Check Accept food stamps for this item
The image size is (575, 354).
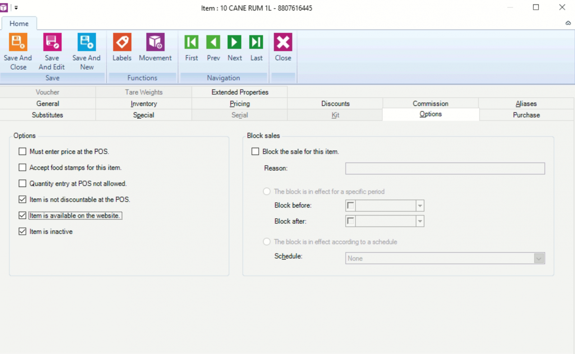point(23,167)
